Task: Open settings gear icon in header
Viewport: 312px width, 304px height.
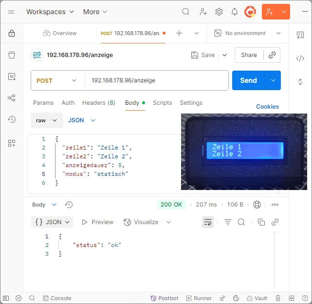Action: [219, 12]
